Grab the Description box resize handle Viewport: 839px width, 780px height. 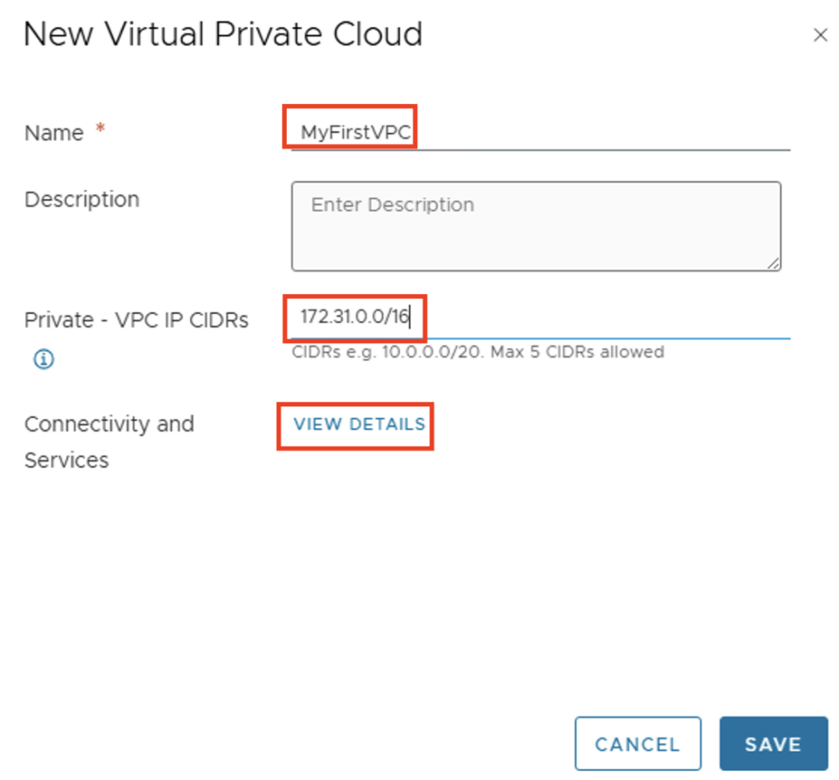[773, 263]
